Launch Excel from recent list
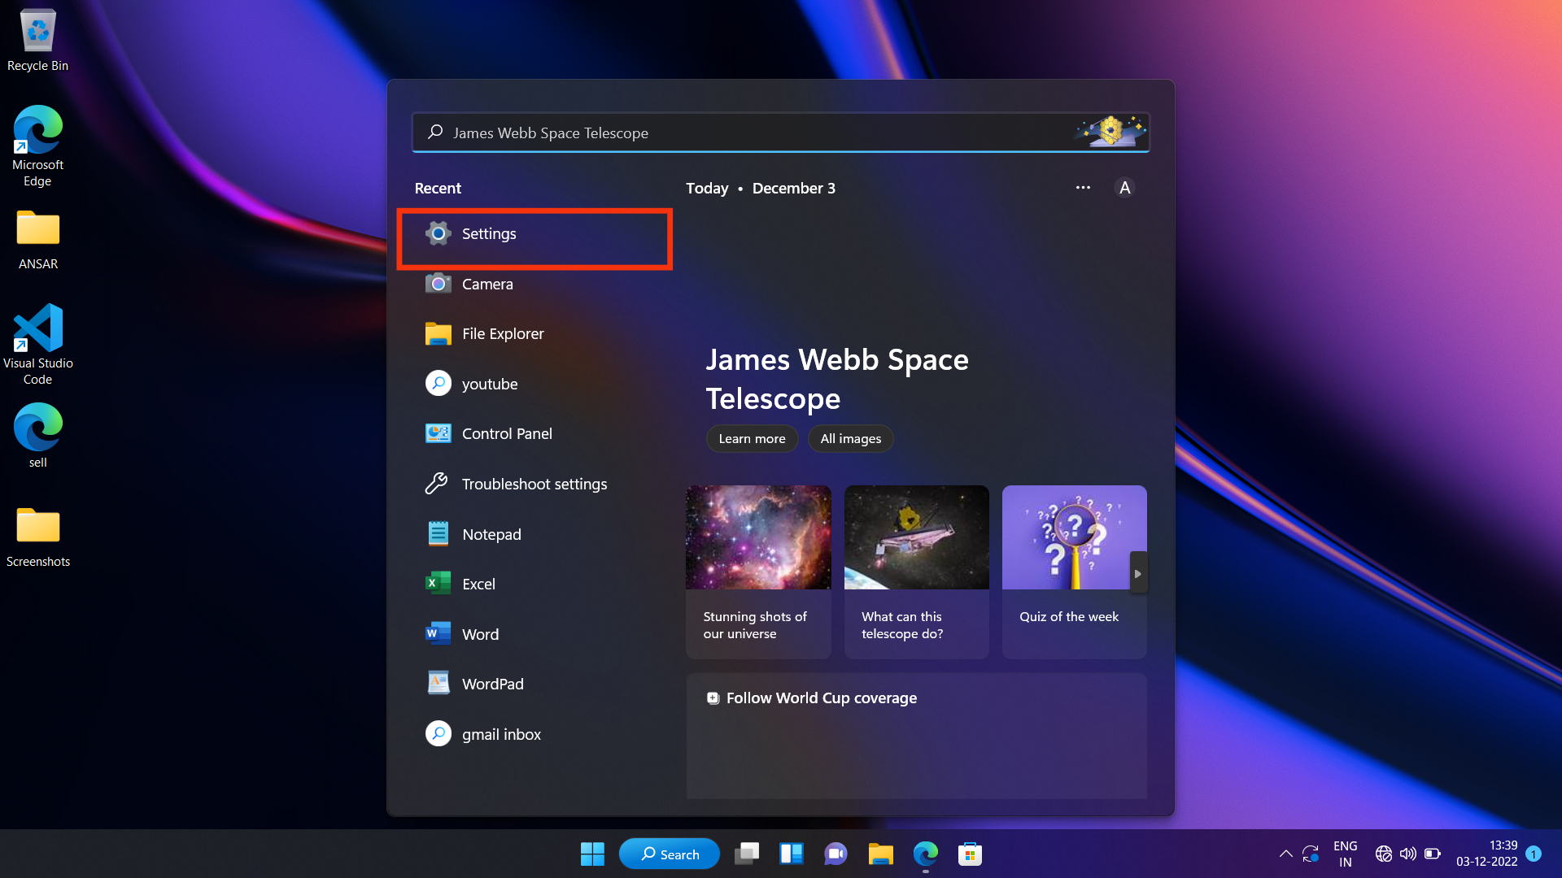 [x=535, y=584]
